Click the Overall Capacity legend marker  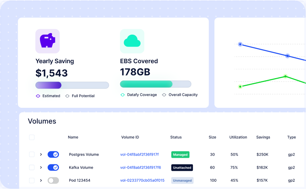[164, 95]
